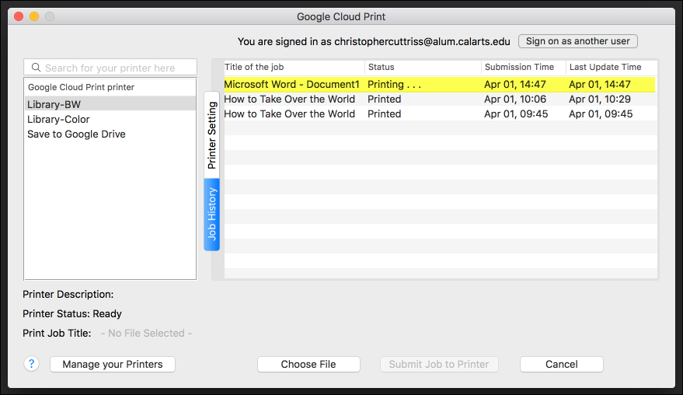Close the Google Cloud Print window
Image resolution: width=683 pixels, height=395 pixels.
pyautogui.click(x=19, y=16)
